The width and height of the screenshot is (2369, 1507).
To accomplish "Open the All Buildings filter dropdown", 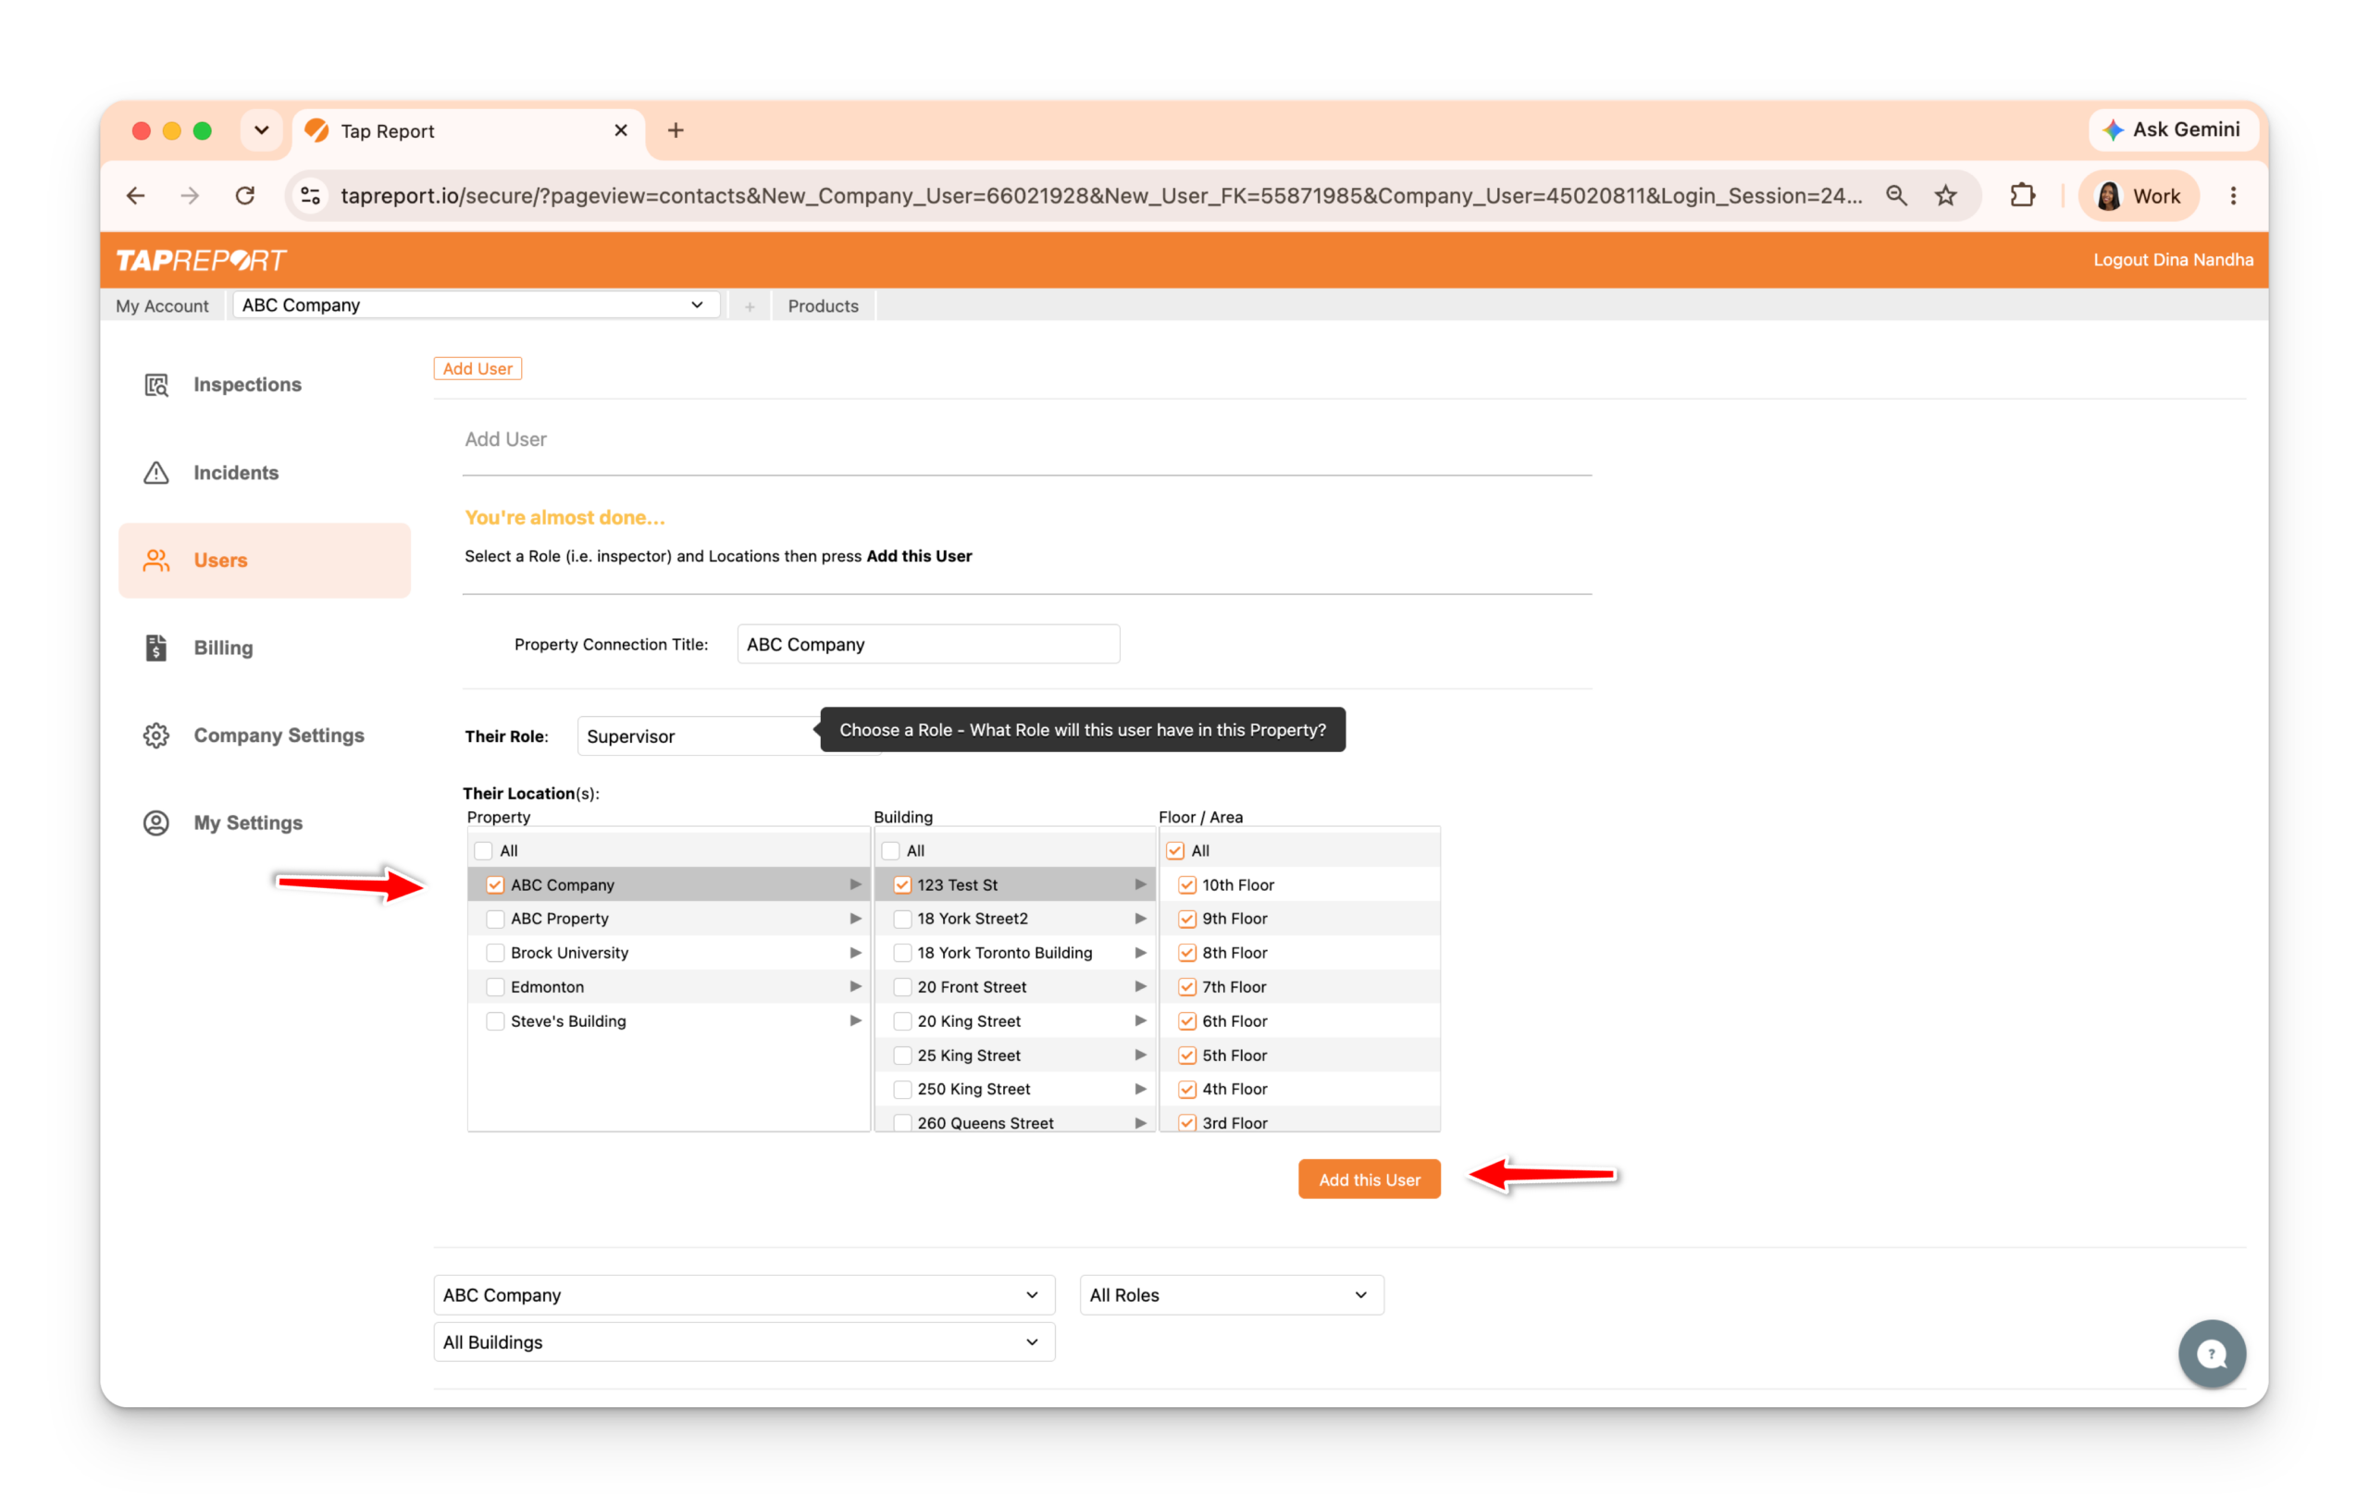I will click(x=744, y=1342).
